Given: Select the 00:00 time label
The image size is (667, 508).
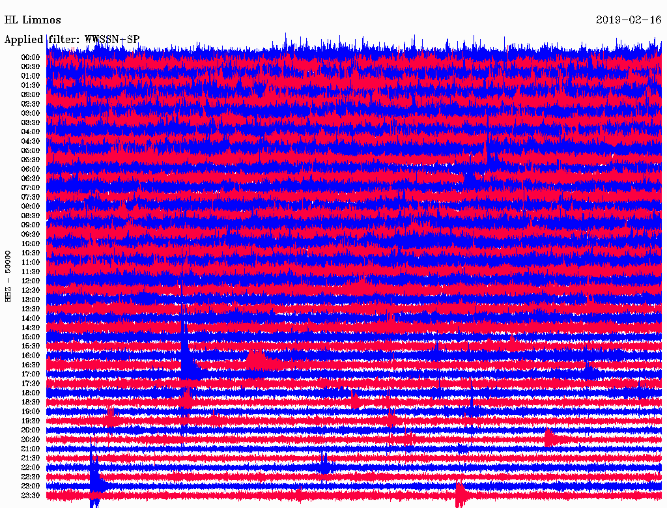Looking at the screenshot, I should click(x=30, y=57).
